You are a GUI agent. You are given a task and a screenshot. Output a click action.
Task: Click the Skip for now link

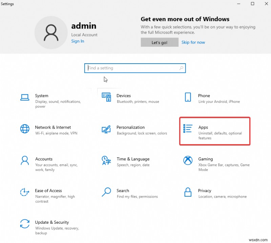(x=193, y=42)
